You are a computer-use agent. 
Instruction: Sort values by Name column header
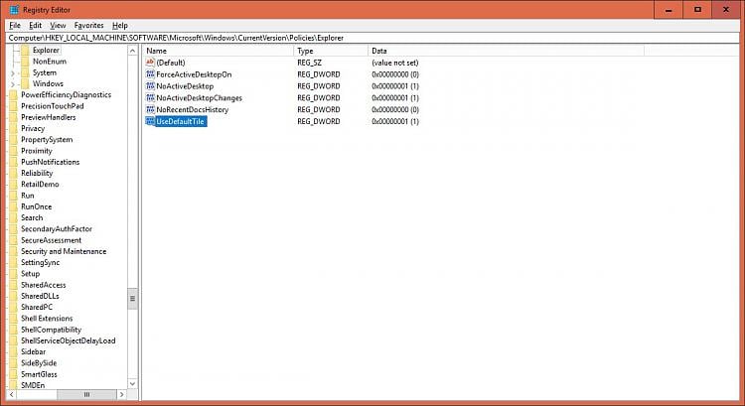point(219,51)
